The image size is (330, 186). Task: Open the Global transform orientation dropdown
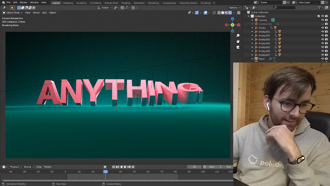[x=105, y=8]
